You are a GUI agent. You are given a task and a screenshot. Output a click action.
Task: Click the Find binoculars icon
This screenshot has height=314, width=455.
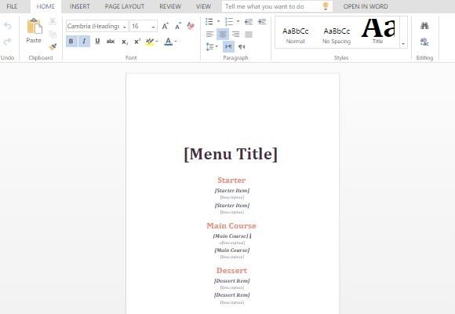point(424,26)
